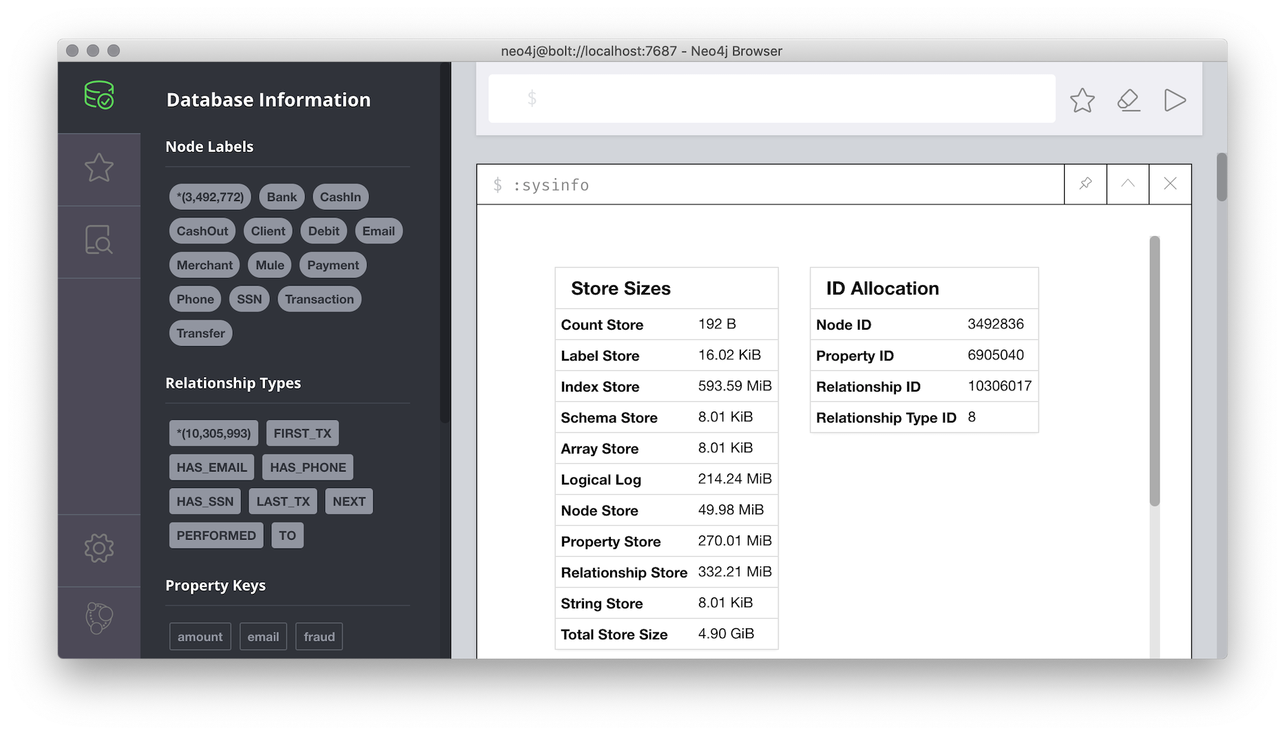Image resolution: width=1285 pixels, height=735 pixels.
Task: Save the current query as a favorite
Action: tap(1082, 100)
